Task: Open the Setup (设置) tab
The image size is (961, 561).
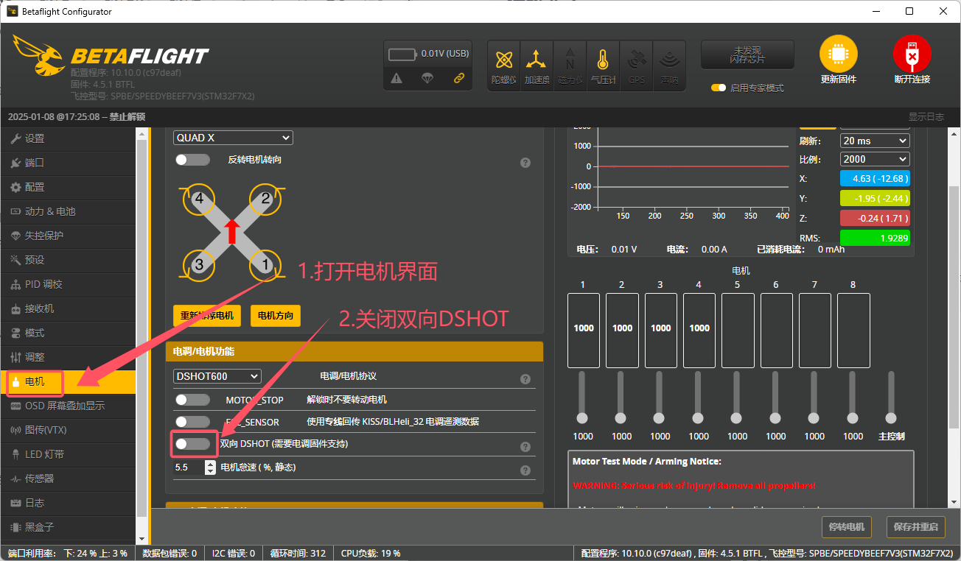Action: [68, 138]
